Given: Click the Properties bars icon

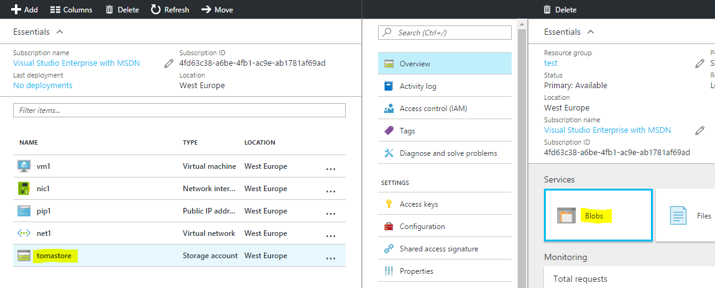Looking at the screenshot, I should click(x=389, y=271).
